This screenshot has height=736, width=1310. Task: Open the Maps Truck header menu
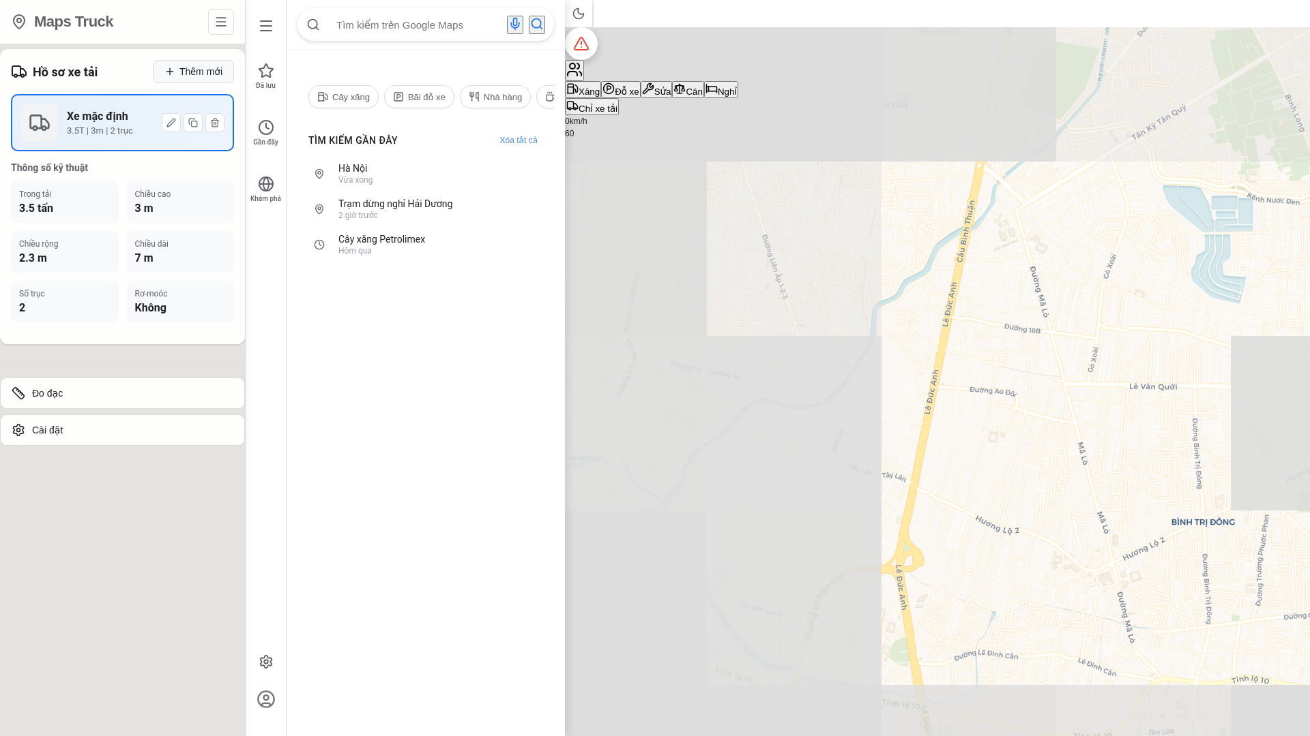pyautogui.click(x=220, y=22)
